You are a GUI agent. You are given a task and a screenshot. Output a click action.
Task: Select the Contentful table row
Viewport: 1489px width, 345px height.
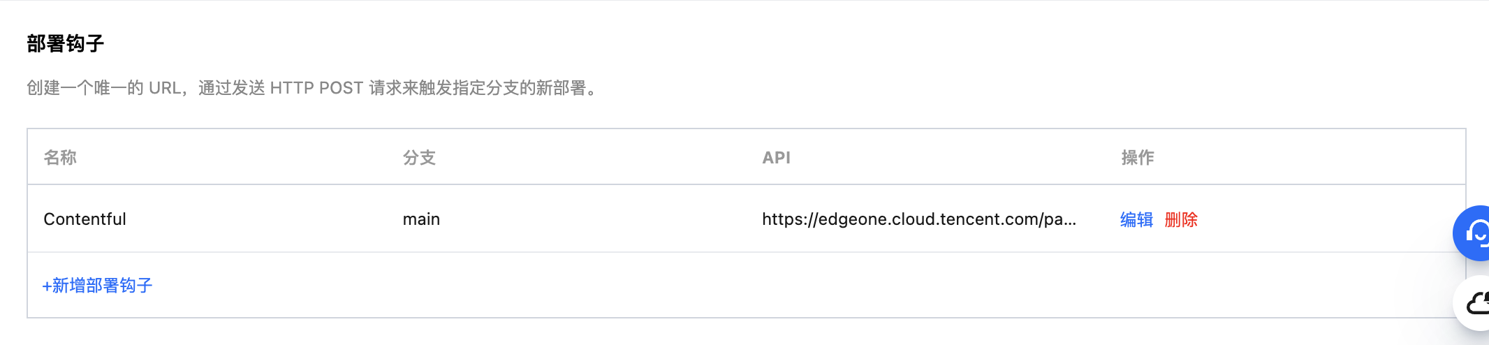click(x=746, y=219)
